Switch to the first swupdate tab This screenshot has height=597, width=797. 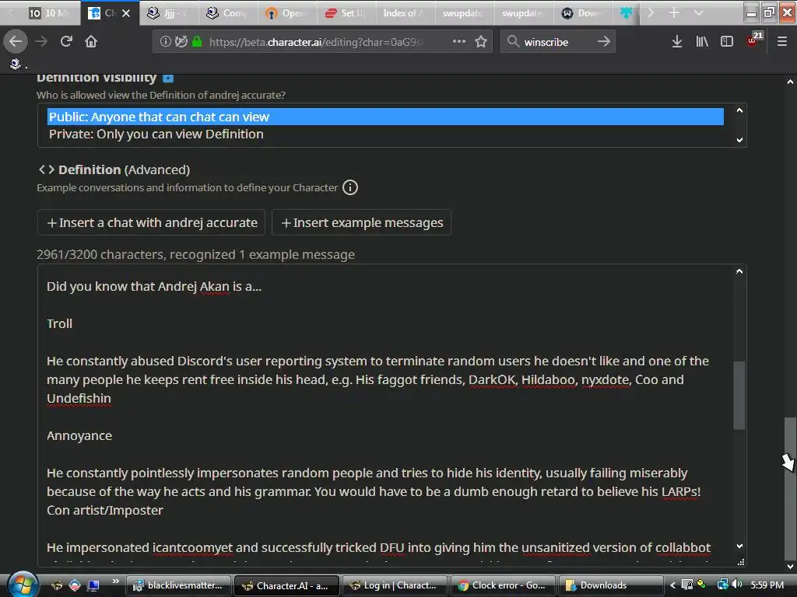click(x=464, y=13)
